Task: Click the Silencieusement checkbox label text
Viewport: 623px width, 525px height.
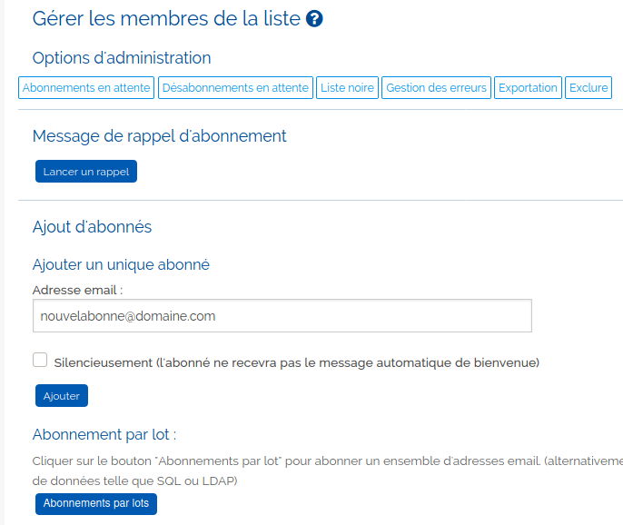Action: 297,362
